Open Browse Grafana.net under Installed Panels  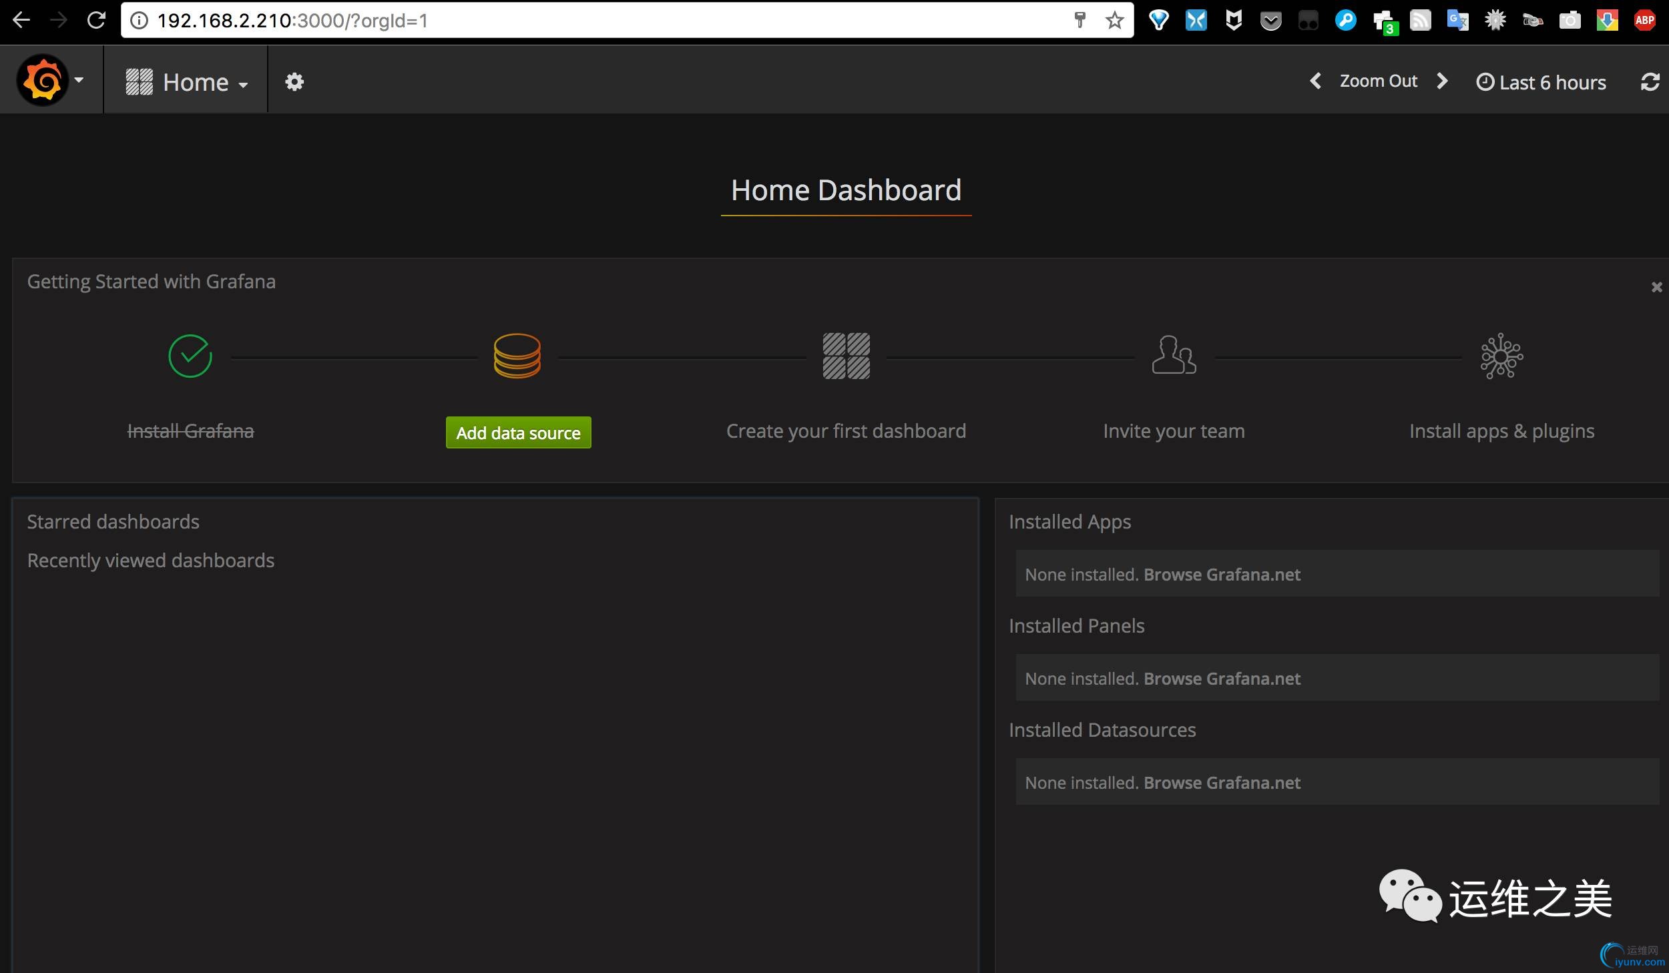tap(1222, 679)
